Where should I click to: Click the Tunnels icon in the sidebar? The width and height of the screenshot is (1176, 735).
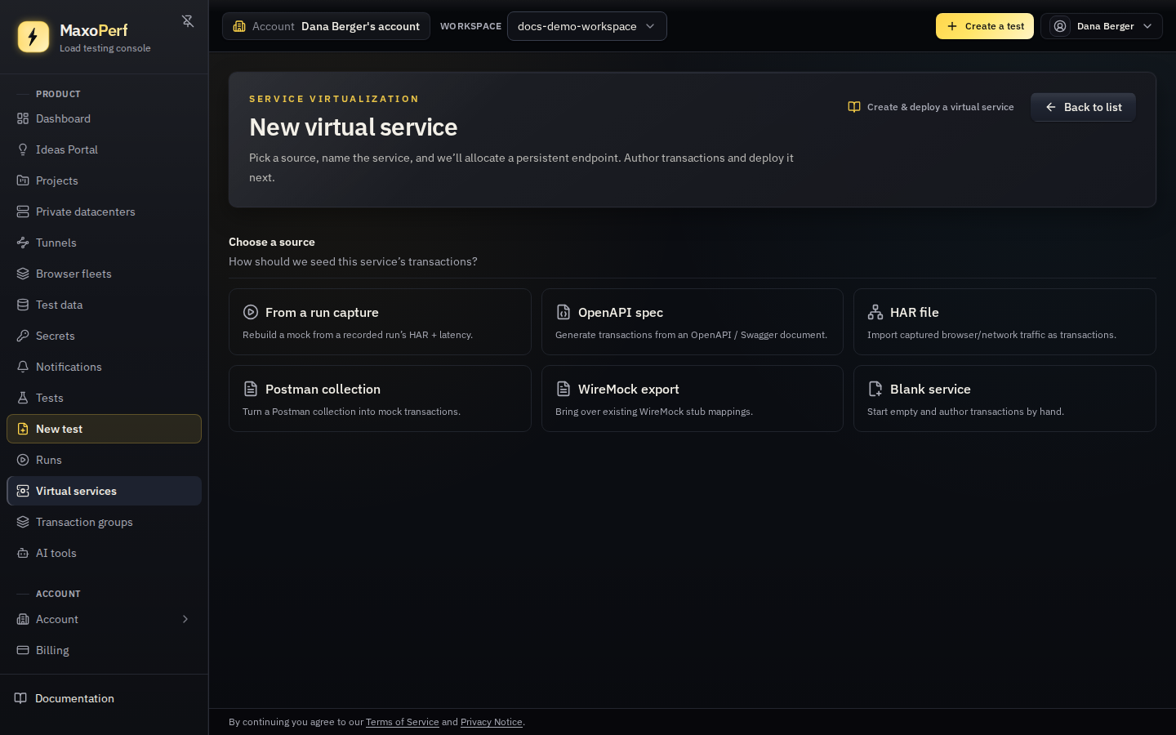coord(23,243)
